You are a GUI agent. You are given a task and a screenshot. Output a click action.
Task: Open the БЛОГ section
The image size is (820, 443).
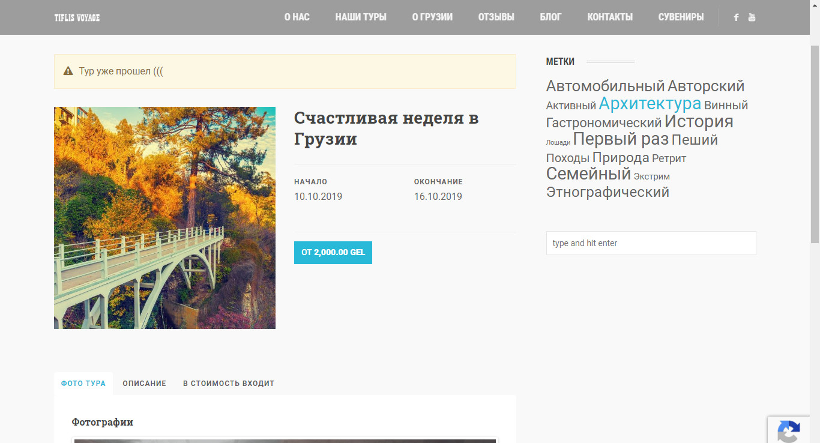(551, 17)
